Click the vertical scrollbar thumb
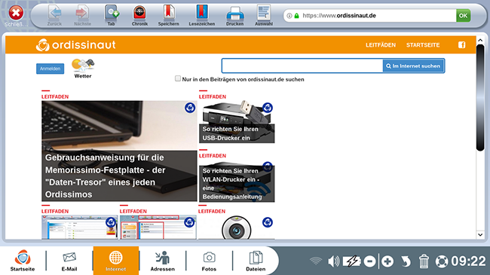The image size is (490, 275). tap(480, 98)
